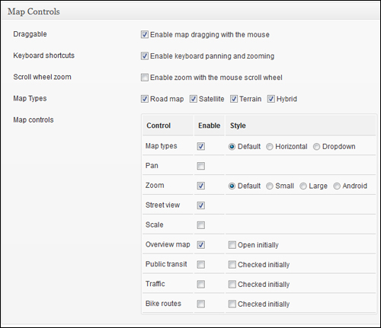
Task: Disable keyboard panning and zooming checkbox
Action: point(145,56)
